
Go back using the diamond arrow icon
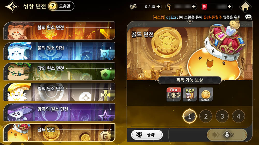12,6
